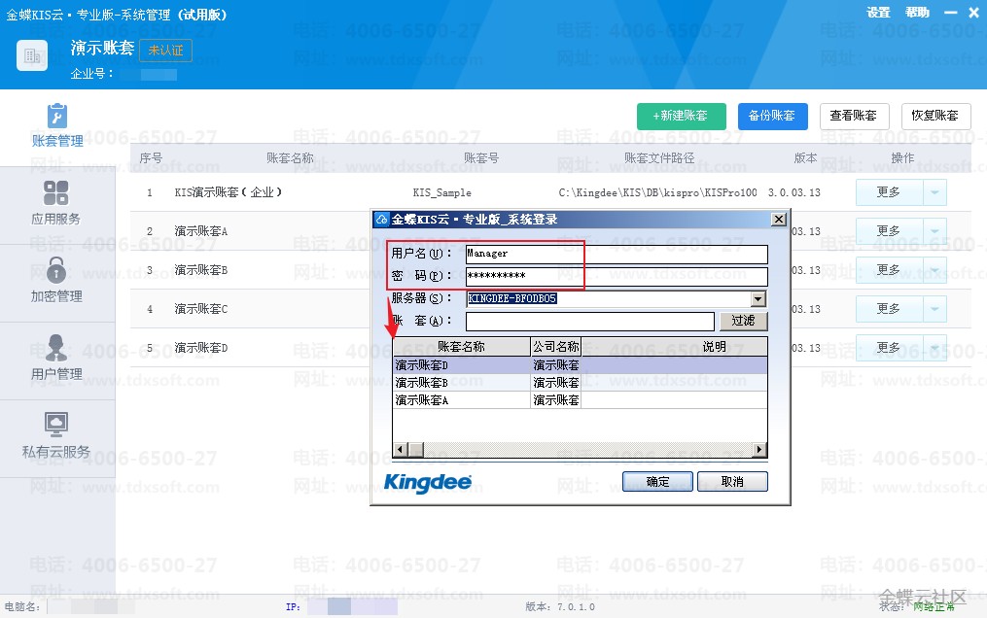Select the 演示账套D row in main table

200,348
